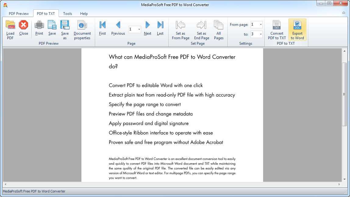
Task: Choose the Save as icon
Action: [x=65, y=30]
